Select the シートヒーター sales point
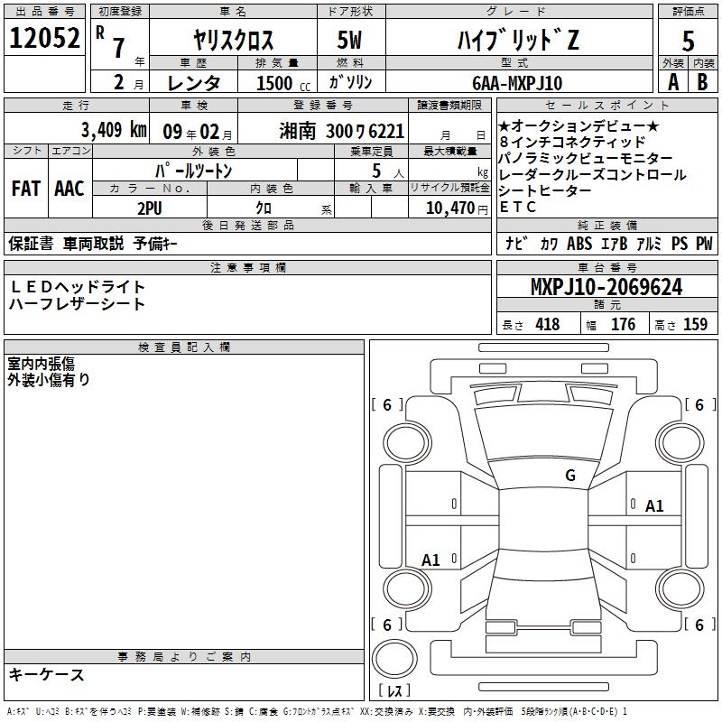 (545, 191)
